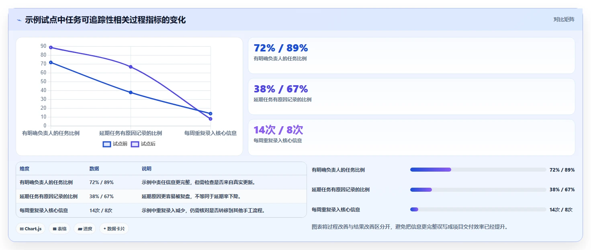Click the data card caption 有明确负责人的任务比例
Image resolution: width=591 pixels, height=250 pixels.
pyautogui.click(x=280, y=59)
